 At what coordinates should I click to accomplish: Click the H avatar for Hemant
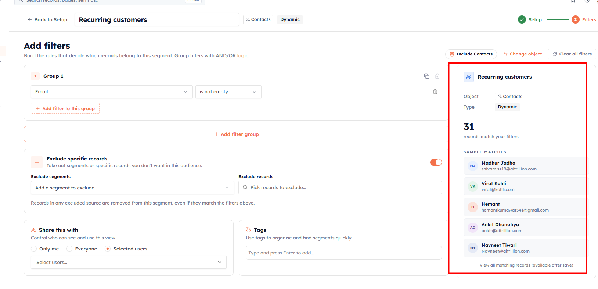[x=473, y=207]
